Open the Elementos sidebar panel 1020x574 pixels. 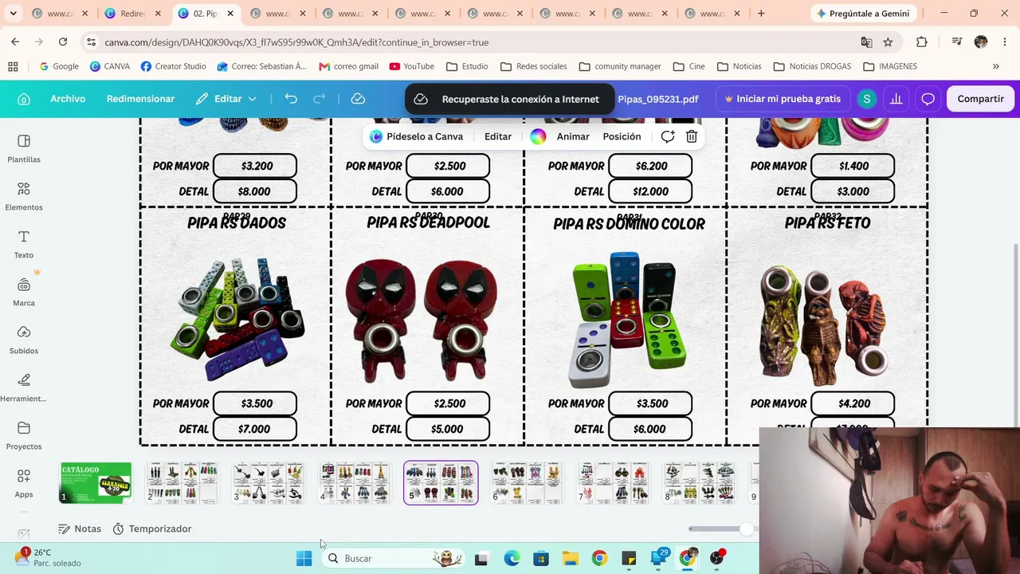[x=24, y=196]
